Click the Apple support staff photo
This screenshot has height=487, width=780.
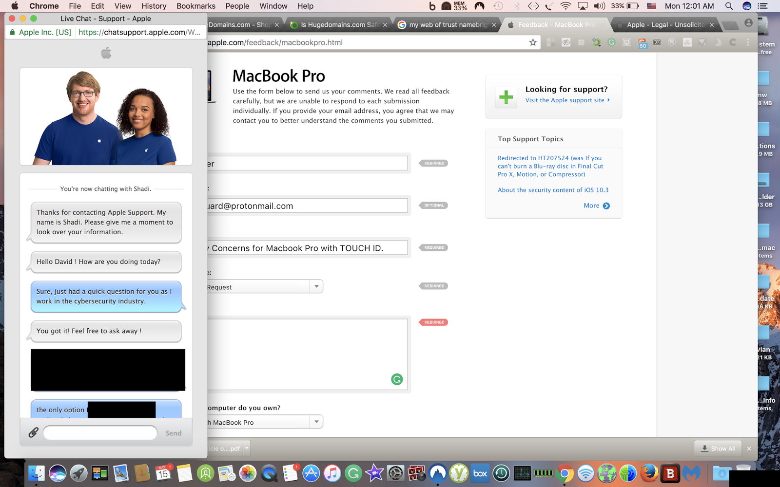click(x=106, y=116)
